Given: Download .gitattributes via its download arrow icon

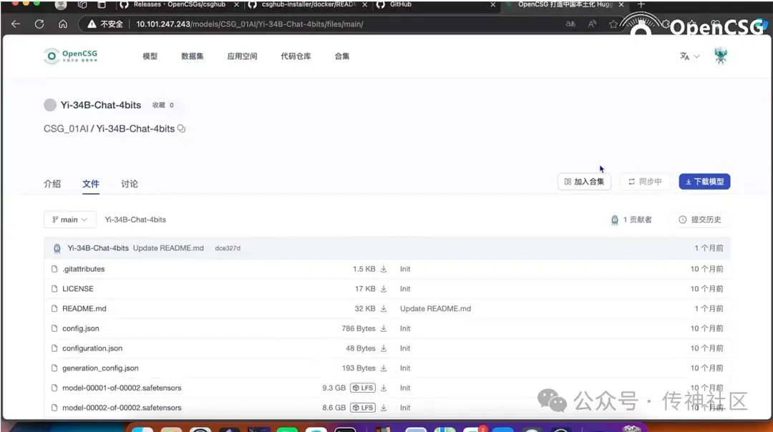Looking at the screenshot, I should point(382,269).
